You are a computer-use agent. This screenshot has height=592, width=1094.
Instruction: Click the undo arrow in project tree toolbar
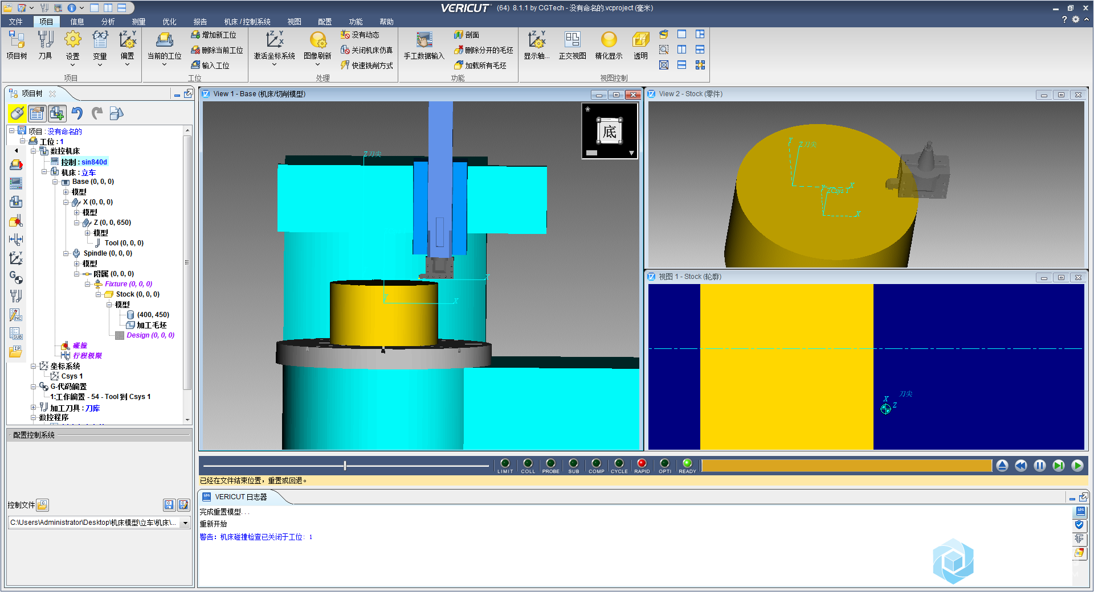pyautogui.click(x=77, y=113)
